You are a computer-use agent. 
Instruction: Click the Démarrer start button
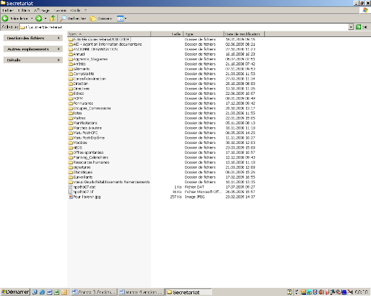16,292
